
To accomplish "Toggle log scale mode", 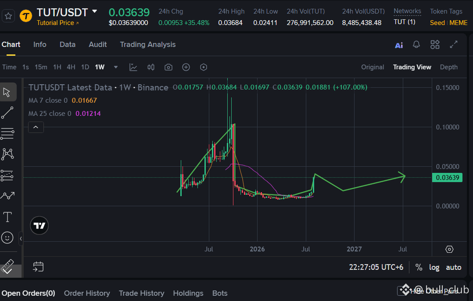I will pyautogui.click(x=434, y=267).
